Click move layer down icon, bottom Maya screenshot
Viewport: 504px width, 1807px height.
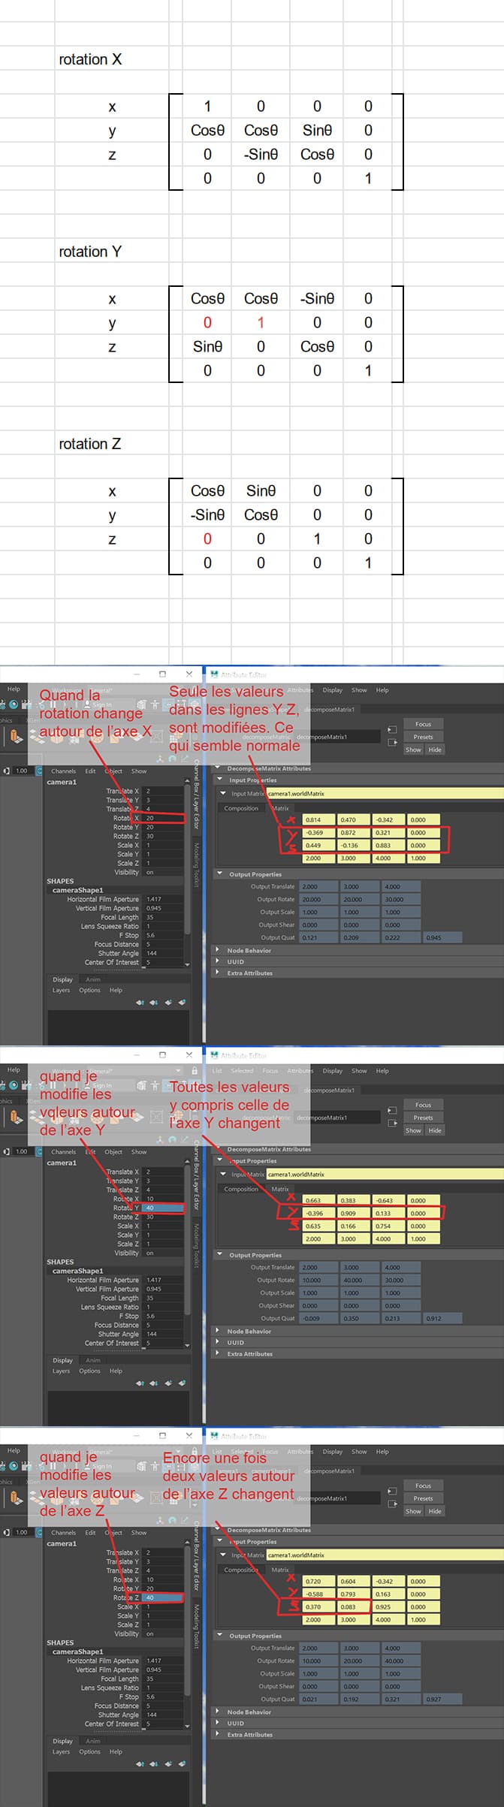tap(154, 1763)
